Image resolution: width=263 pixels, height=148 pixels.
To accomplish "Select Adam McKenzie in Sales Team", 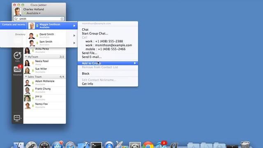I will pyautogui.click(x=44, y=83).
